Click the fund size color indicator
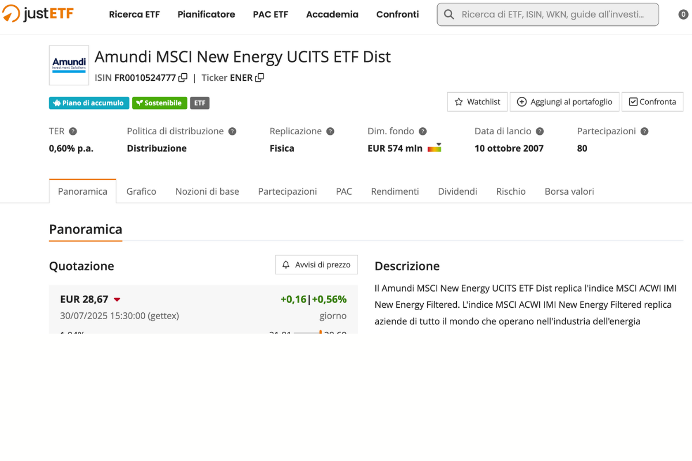Image resolution: width=692 pixels, height=461 pixels. 434,148
